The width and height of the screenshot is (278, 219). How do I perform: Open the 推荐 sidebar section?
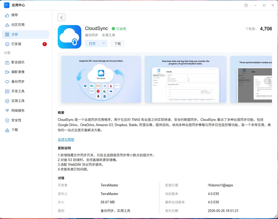click(x=26, y=15)
